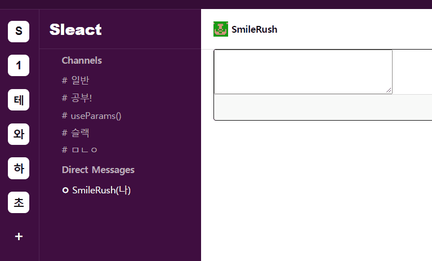Open SmileRush(나) direct message
This screenshot has height=261, width=432.
tap(101, 191)
